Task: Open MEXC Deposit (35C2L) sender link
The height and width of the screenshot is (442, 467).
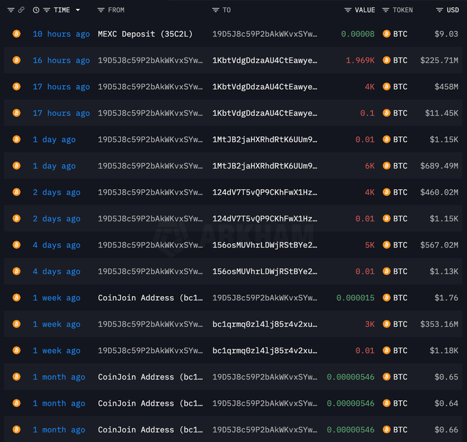Action: 145,34
